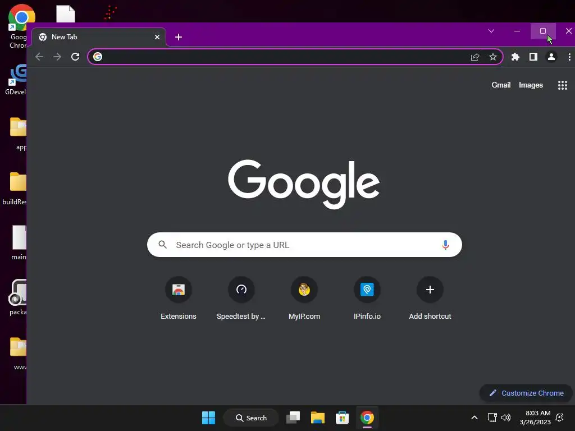
Task: Go forward with the forward arrow
Action: pos(57,57)
